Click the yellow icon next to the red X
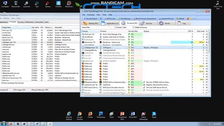Screen dimensions: 224x126 coord(191,19)
